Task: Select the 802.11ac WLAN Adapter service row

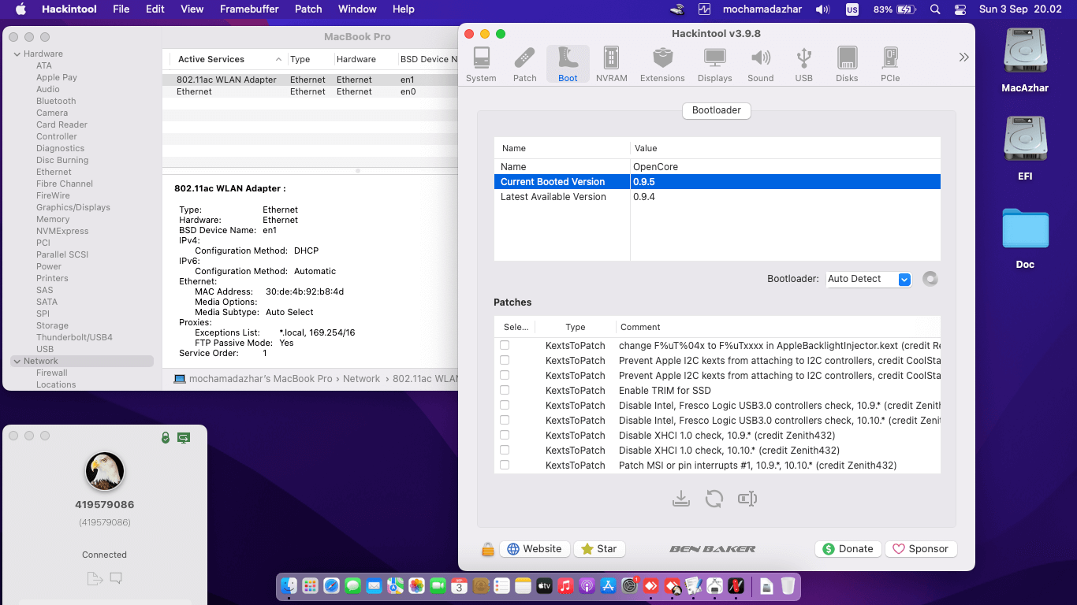Action: (311, 80)
